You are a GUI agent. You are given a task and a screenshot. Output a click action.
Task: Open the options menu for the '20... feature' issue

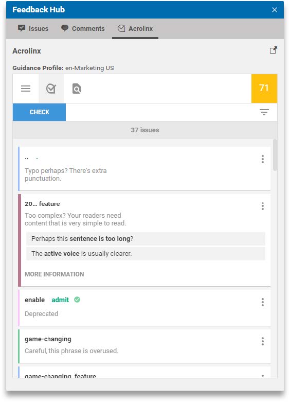(263, 206)
